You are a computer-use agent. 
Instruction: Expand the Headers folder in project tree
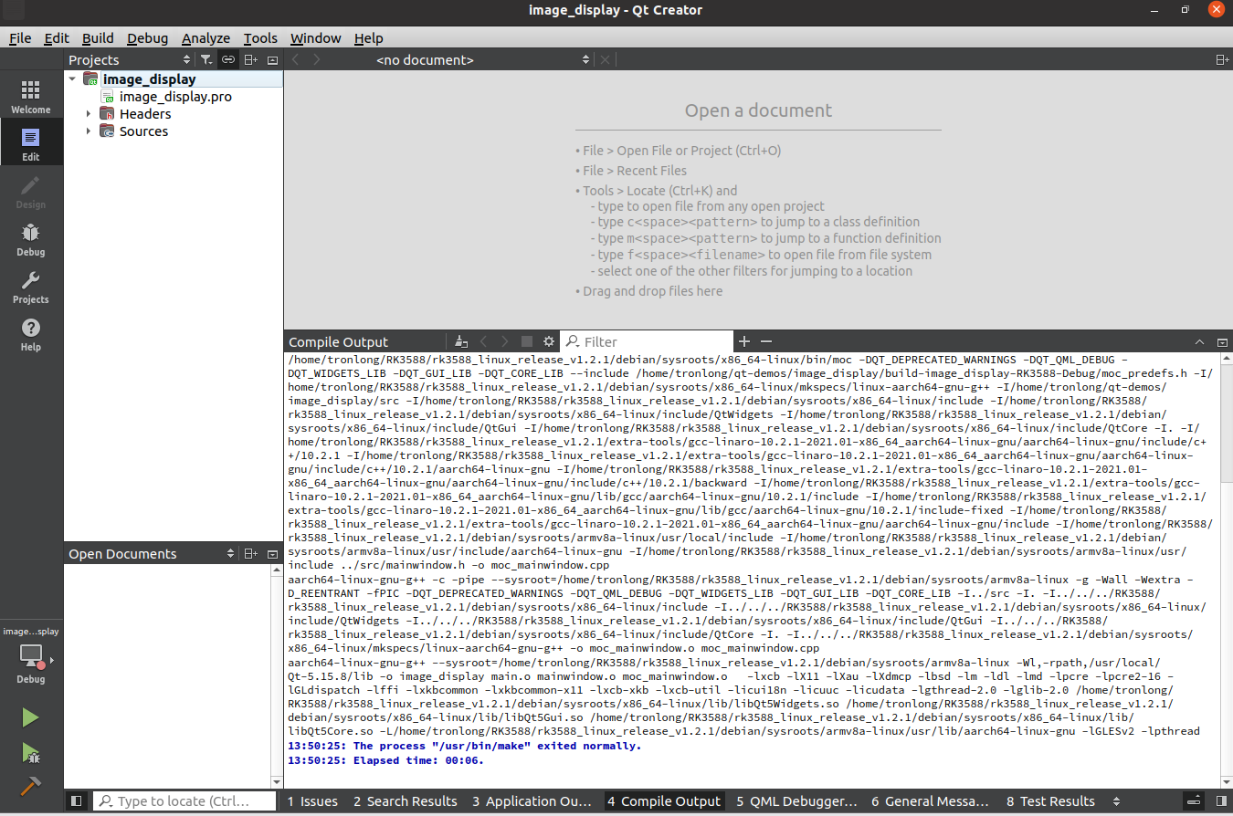[x=89, y=114]
